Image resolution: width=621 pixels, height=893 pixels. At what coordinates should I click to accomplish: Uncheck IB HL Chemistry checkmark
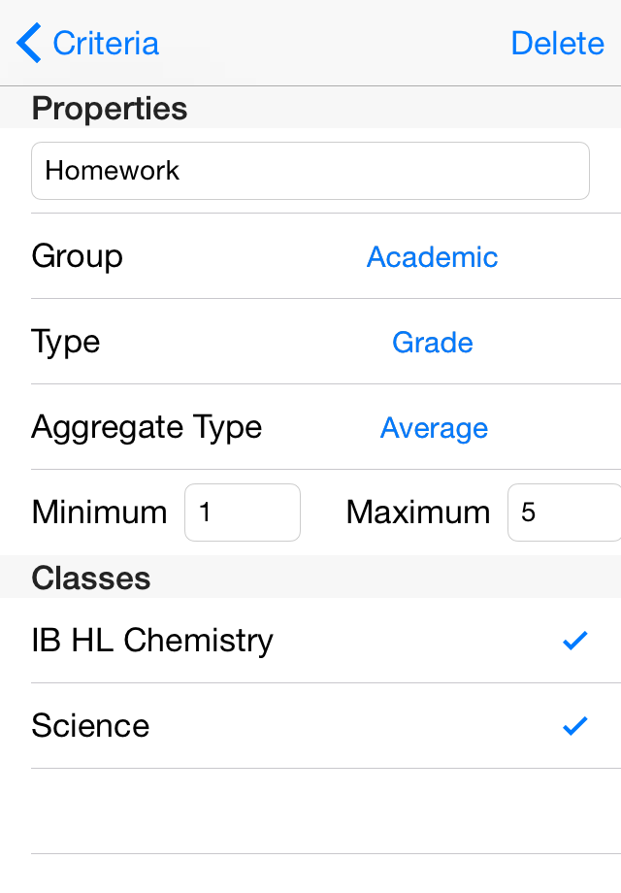[574, 640]
